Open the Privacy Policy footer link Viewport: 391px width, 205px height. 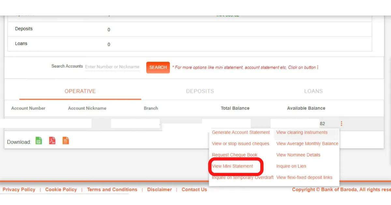click(x=19, y=189)
